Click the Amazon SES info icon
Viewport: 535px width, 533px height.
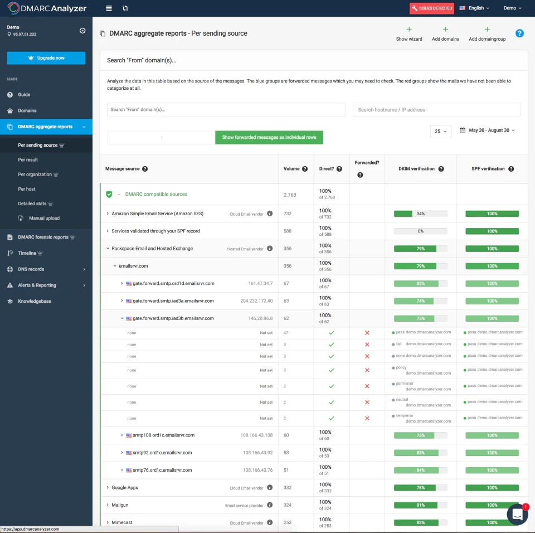(270, 214)
